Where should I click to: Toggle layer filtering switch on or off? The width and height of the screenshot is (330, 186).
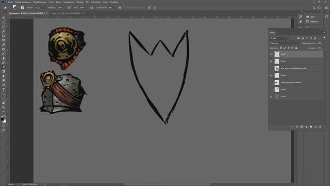coord(324,37)
